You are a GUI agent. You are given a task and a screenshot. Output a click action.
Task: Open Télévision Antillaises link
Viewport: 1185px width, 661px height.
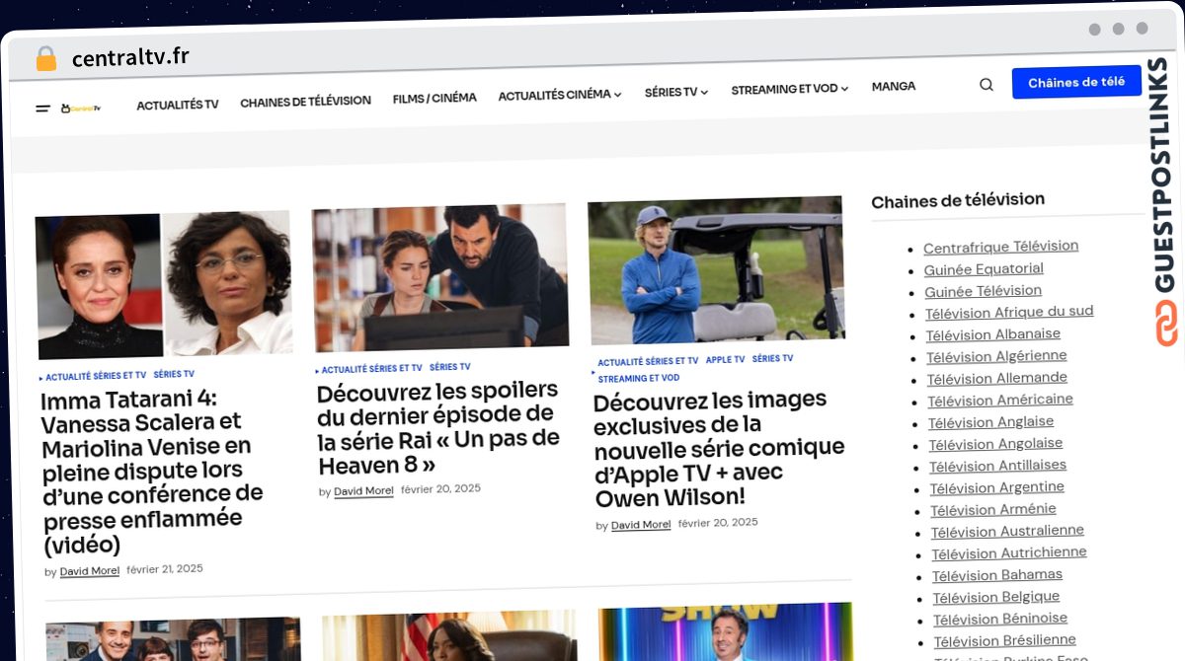tap(998, 467)
